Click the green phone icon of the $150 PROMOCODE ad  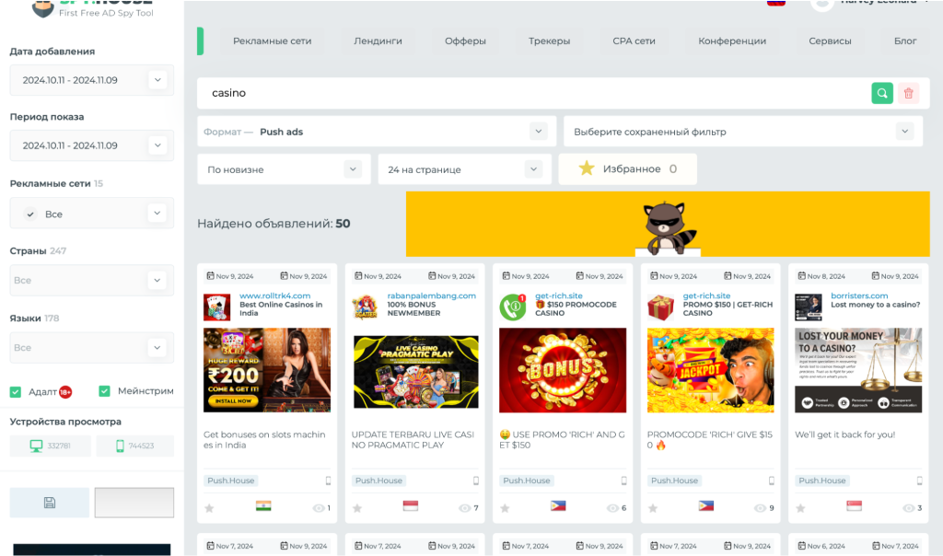coord(512,307)
